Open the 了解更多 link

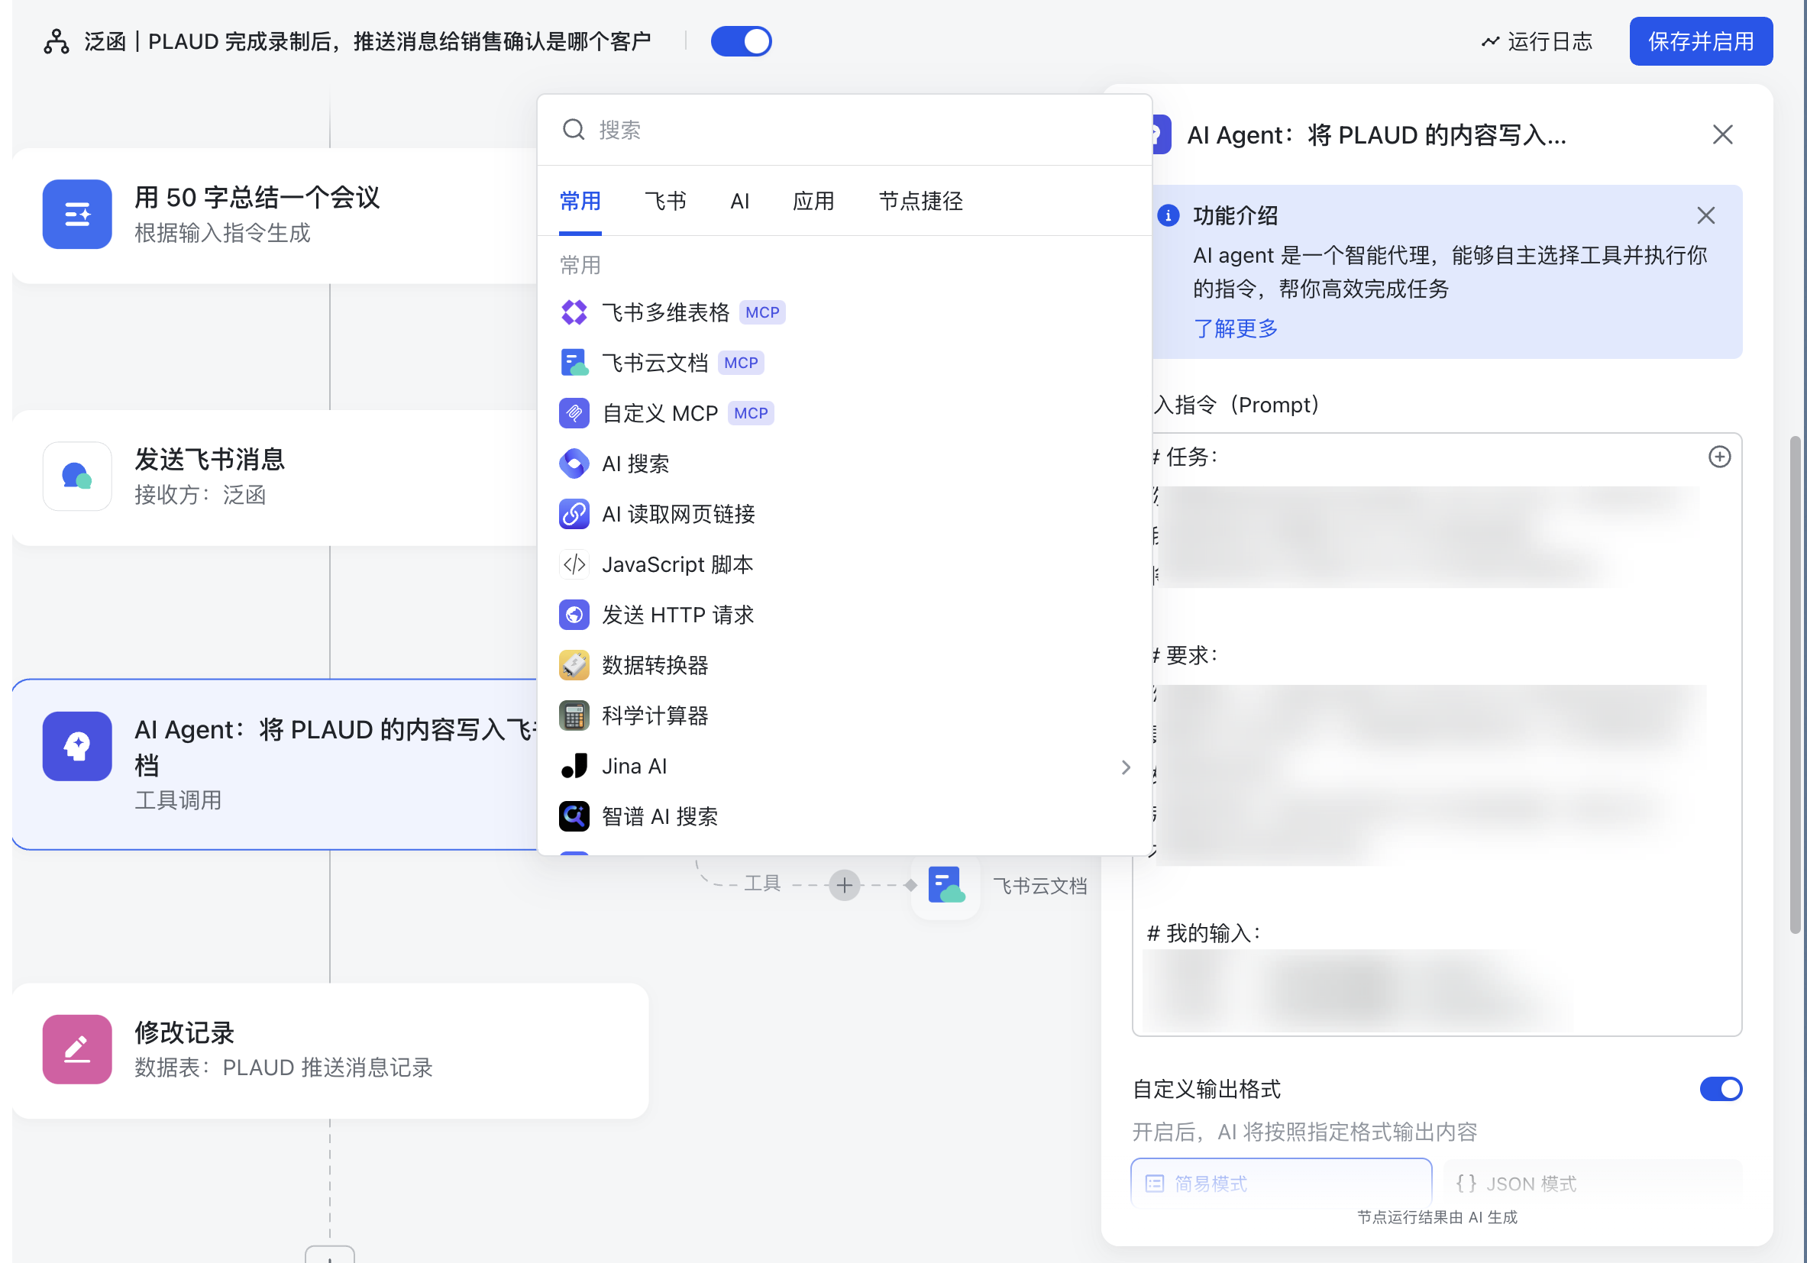coord(1235,328)
